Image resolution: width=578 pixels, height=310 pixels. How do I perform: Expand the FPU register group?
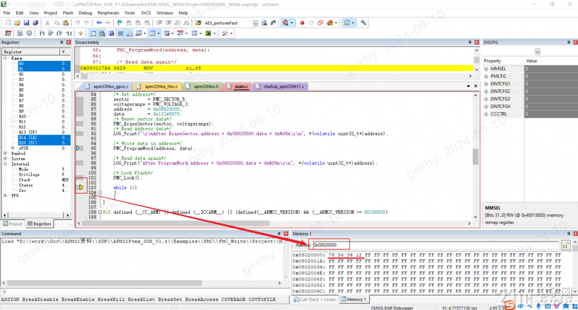click(5, 196)
